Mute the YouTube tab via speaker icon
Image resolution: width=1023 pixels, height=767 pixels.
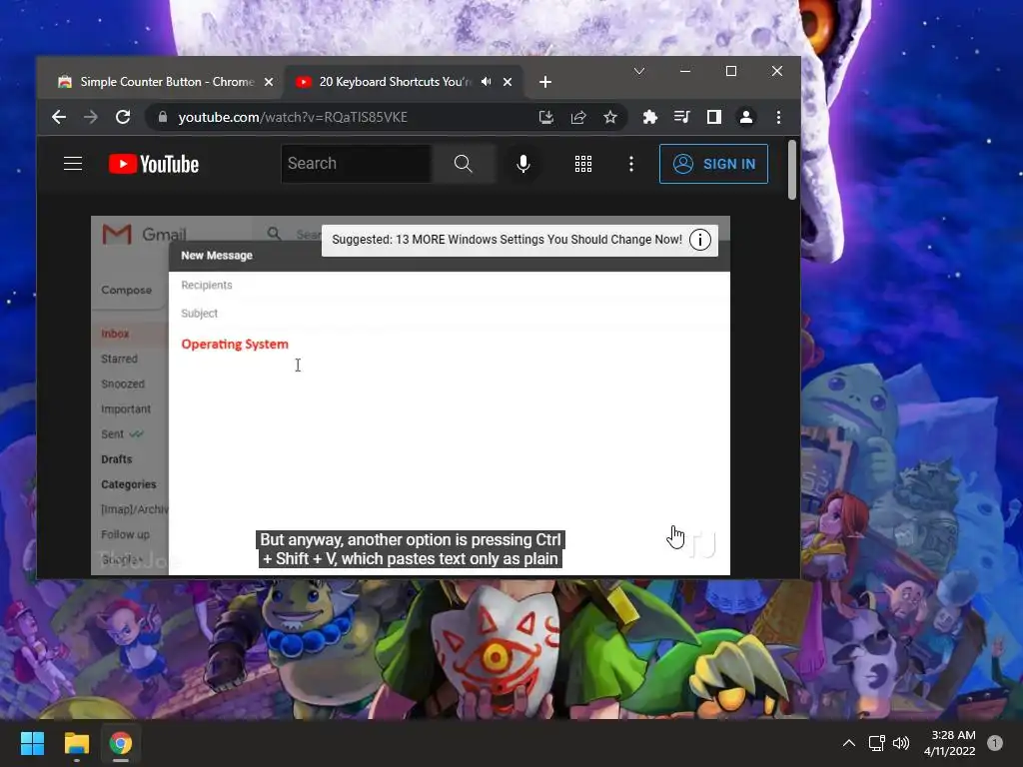(487, 82)
